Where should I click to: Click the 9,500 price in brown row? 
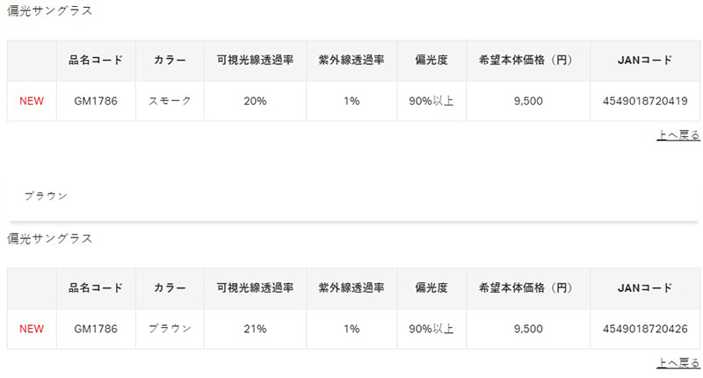click(x=528, y=329)
